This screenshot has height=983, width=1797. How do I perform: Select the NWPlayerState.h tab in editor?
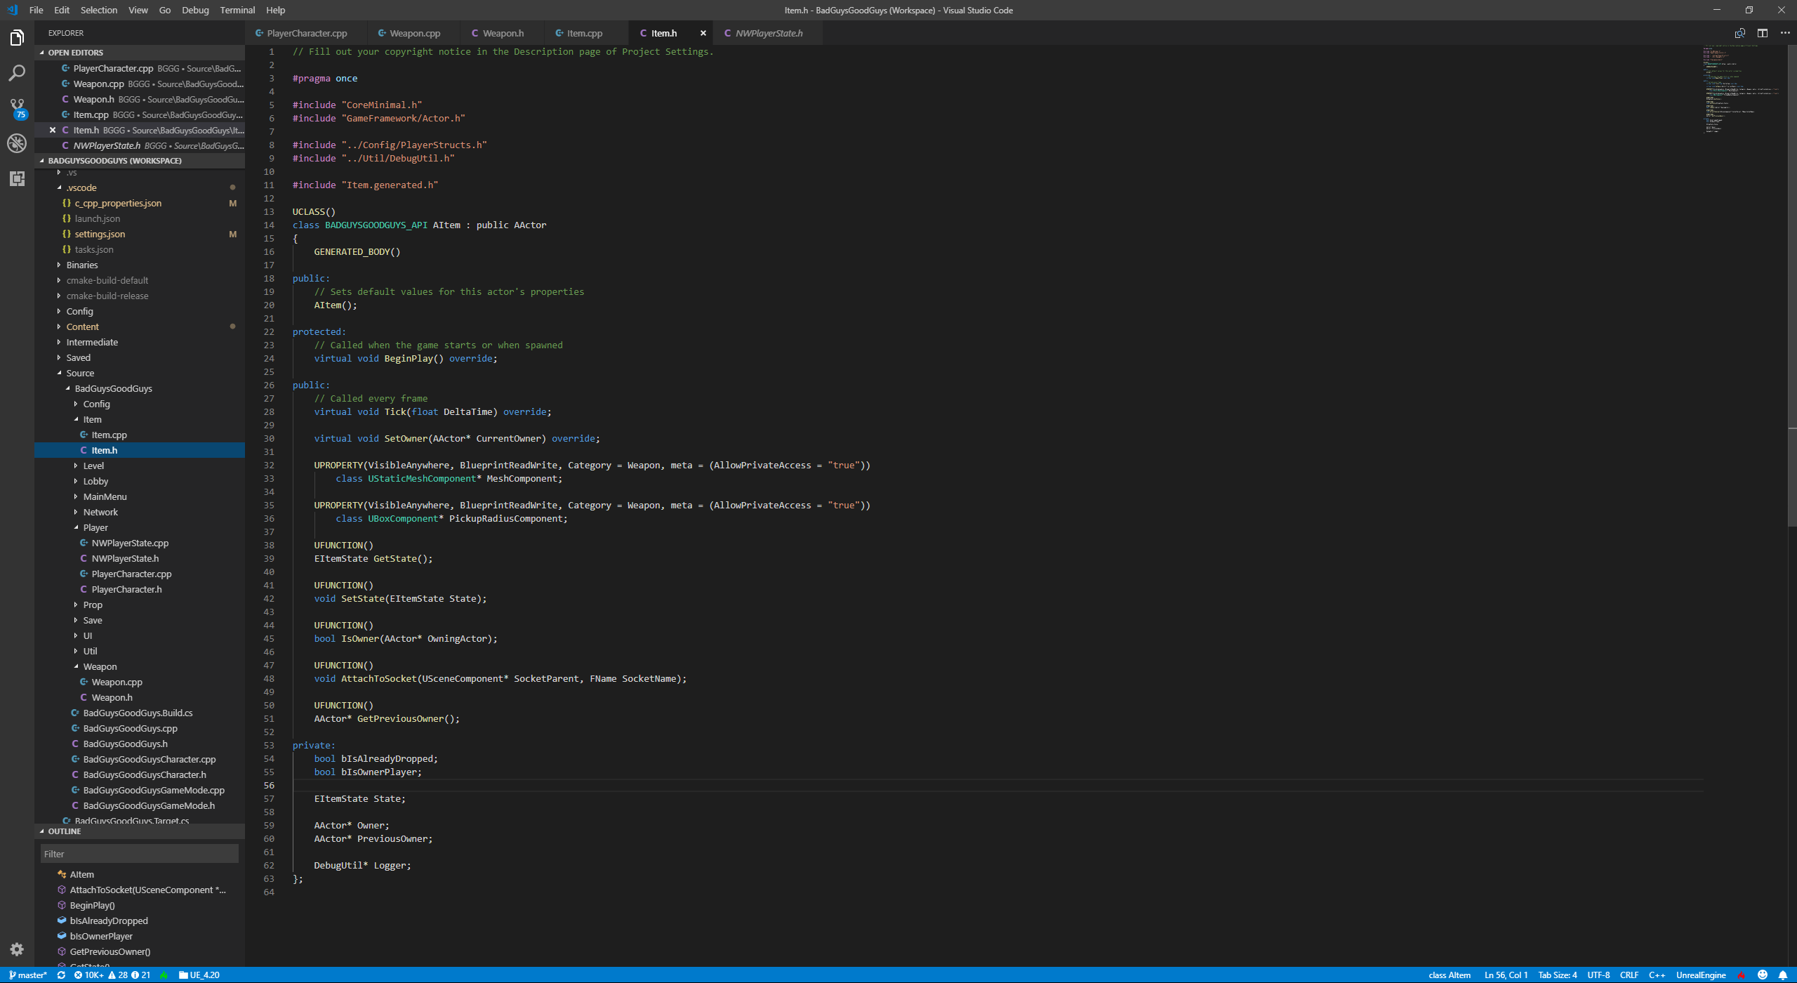[769, 33]
